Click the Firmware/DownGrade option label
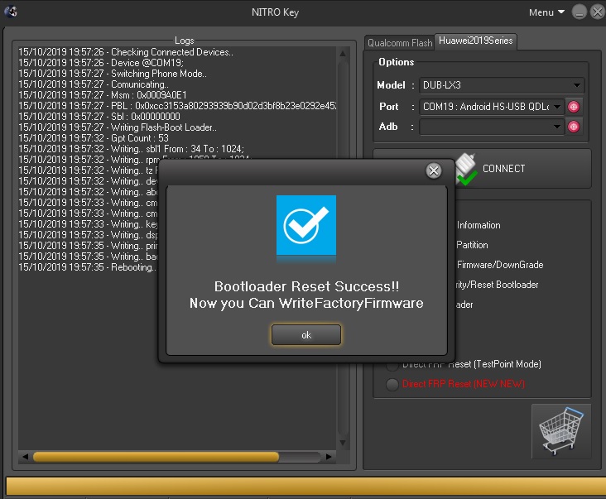 tap(500, 265)
